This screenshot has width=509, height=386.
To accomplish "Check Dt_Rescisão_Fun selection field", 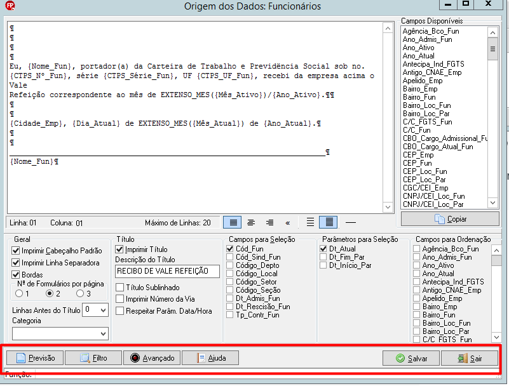I will point(230,307).
